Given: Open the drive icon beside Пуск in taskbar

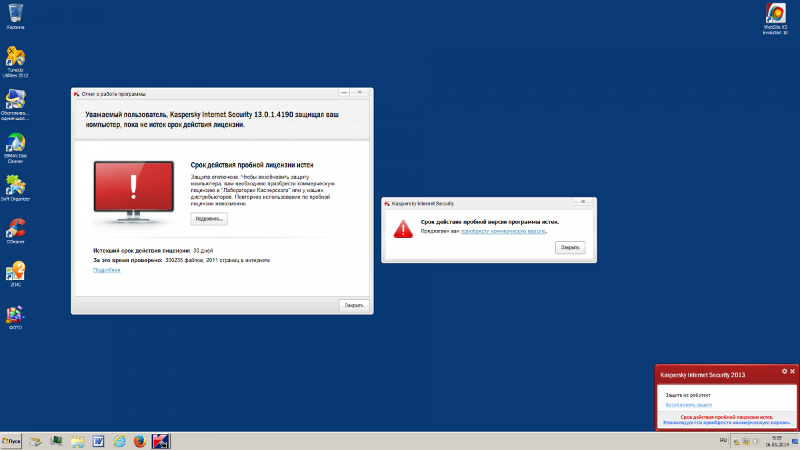Looking at the screenshot, I should click(35, 441).
